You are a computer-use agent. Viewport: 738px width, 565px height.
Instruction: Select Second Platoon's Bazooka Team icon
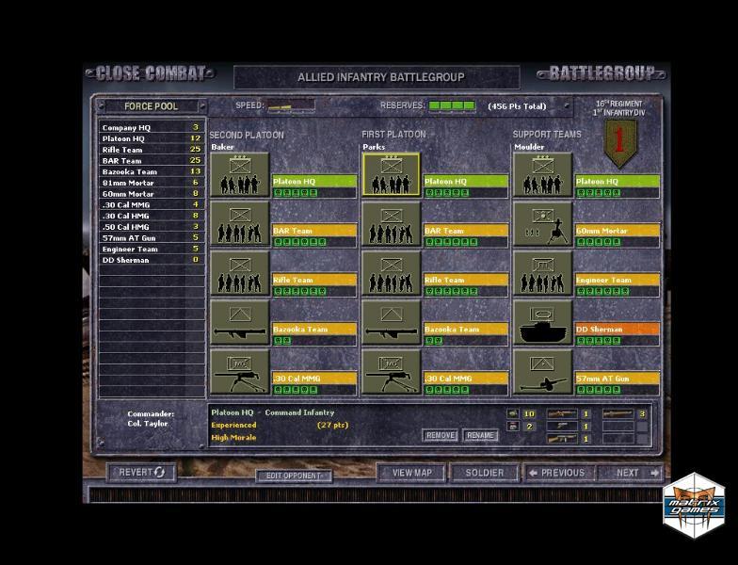point(239,323)
